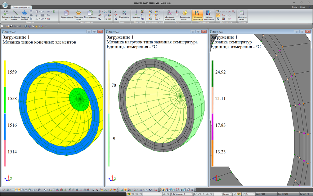Click the Dynamics in time (Динамика во времени) icon
Image resolution: width=313 pixels, height=196 pixels.
coord(170,13)
